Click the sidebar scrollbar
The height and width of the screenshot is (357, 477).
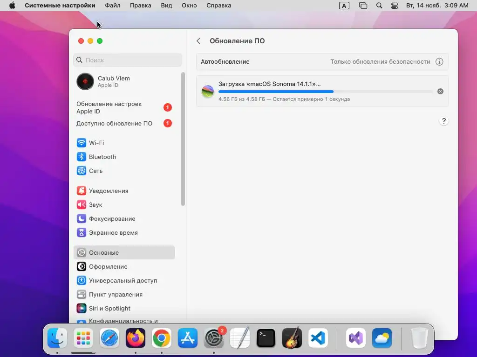(183, 139)
